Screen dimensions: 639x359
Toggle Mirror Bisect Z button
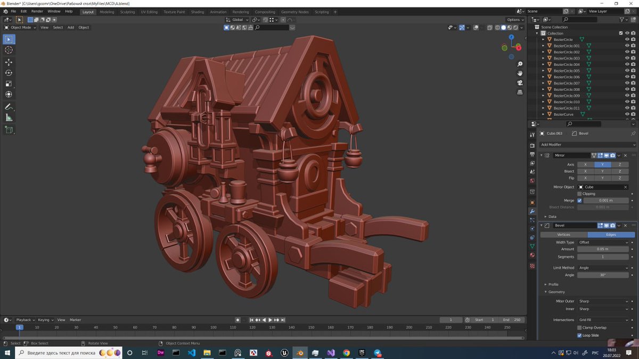pos(620,171)
